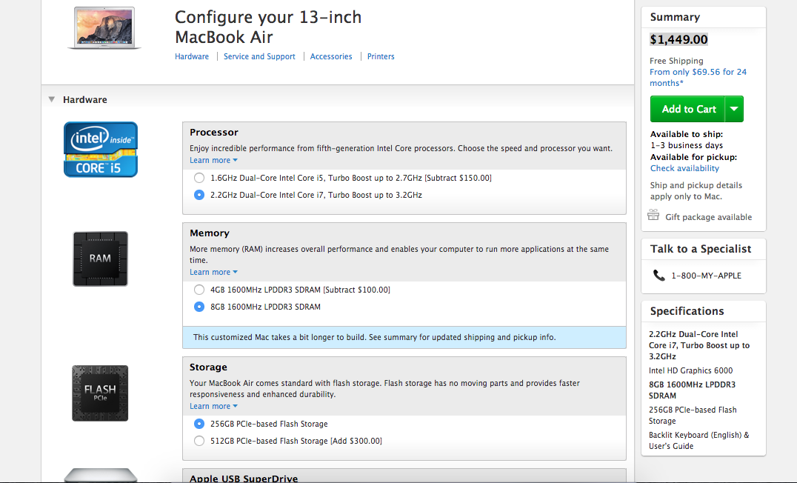
Task: Select the 4GB 1600MHz memory option
Action: tap(199, 290)
